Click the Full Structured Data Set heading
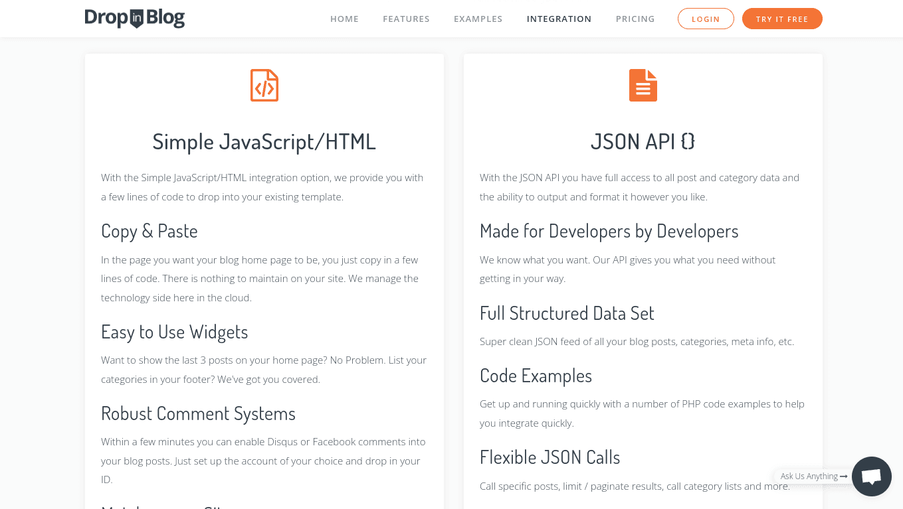The image size is (903, 509). [567, 313]
